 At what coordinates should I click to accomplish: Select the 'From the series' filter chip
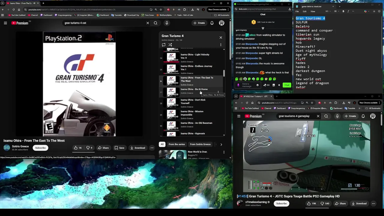click(x=177, y=144)
